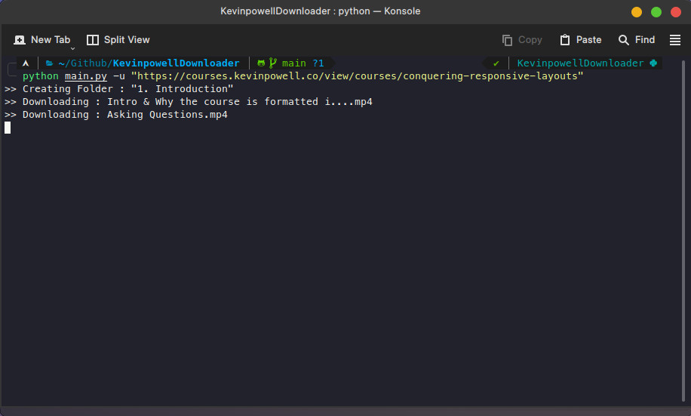The image size is (691, 416).
Task: Click the Paste toolbar button
Action: pyautogui.click(x=580, y=40)
